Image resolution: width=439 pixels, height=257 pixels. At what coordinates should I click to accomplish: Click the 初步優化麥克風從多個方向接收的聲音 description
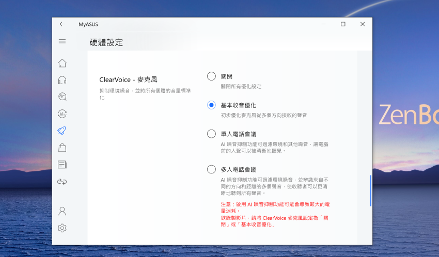pyautogui.click(x=264, y=115)
